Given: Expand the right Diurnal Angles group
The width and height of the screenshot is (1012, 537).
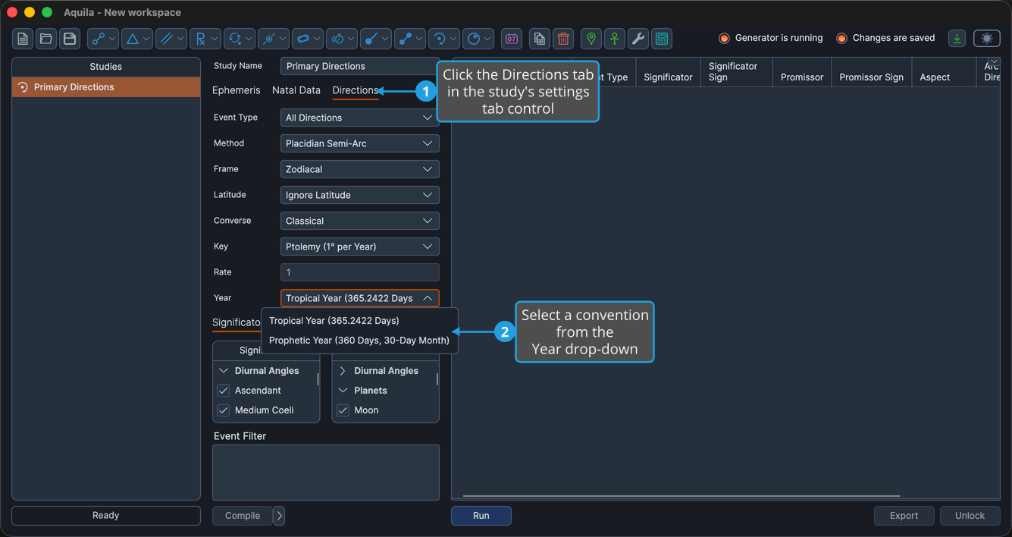Looking at the screenshot, I should coord(343,371).
